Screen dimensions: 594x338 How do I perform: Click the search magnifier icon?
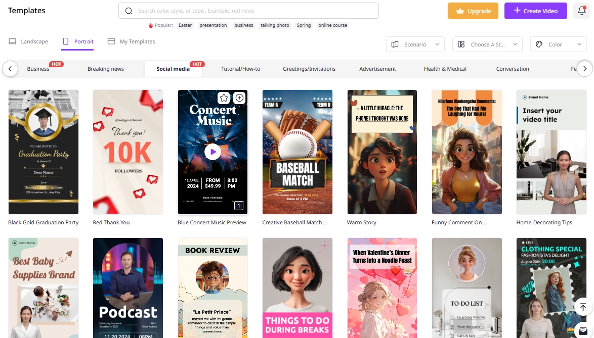pos(129,11)
